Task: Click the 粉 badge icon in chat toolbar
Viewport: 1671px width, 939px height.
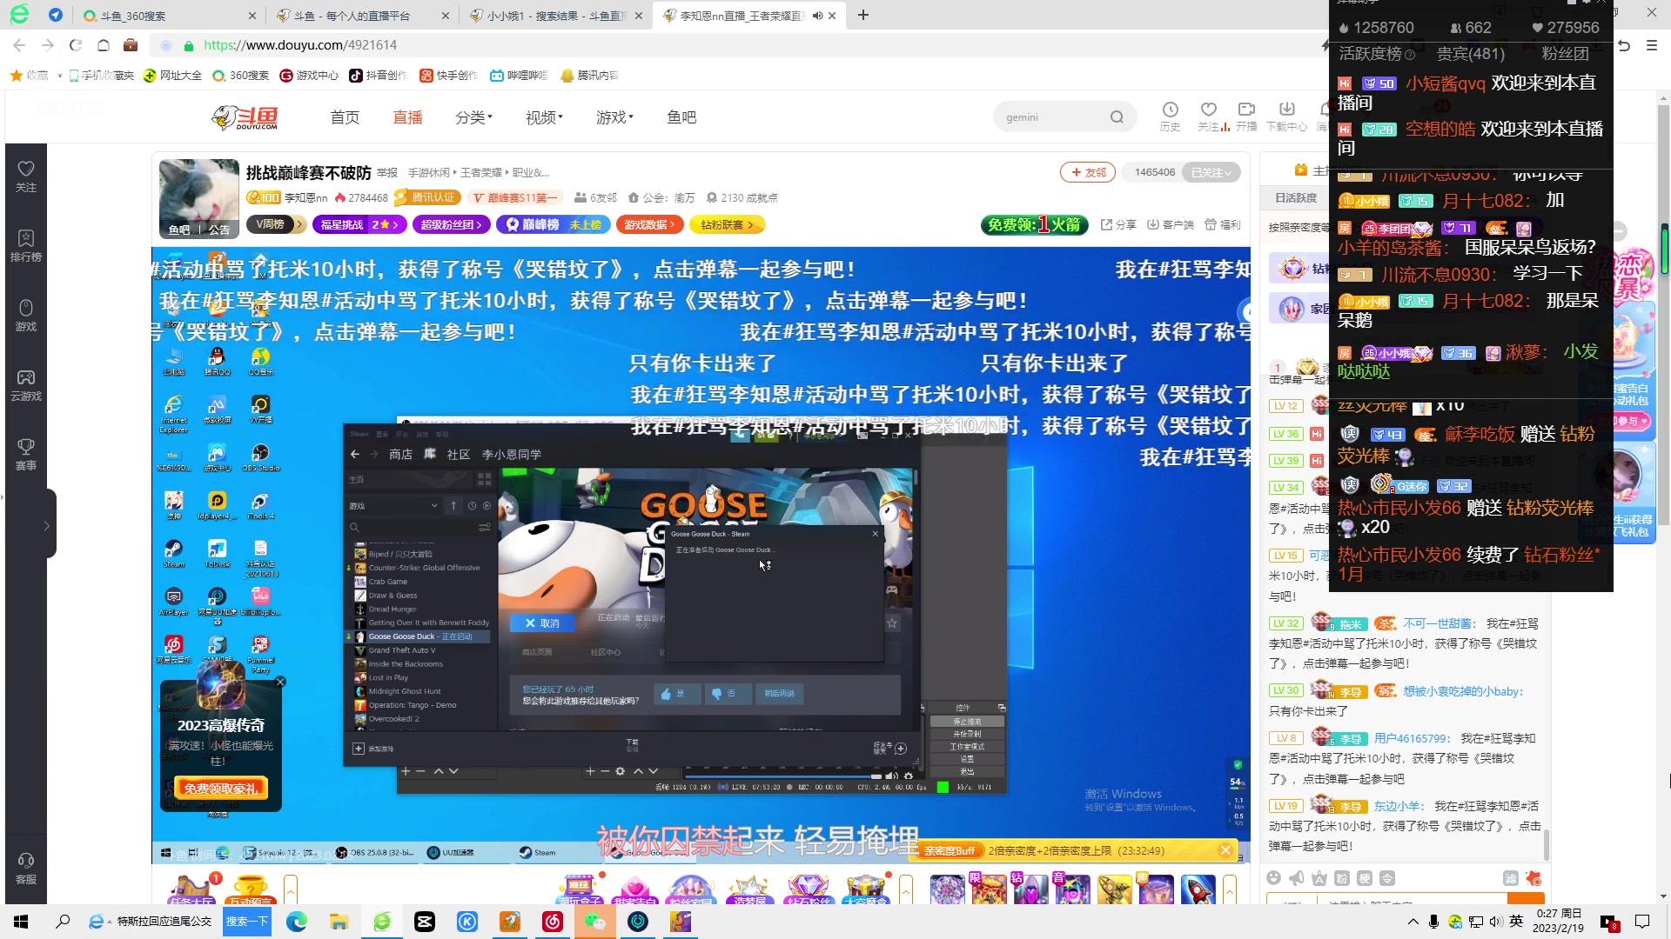Action: click(x=1342, y=878)
